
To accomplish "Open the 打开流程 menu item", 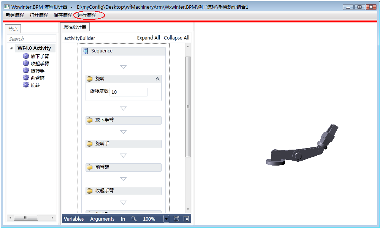I will click(39, 15).
